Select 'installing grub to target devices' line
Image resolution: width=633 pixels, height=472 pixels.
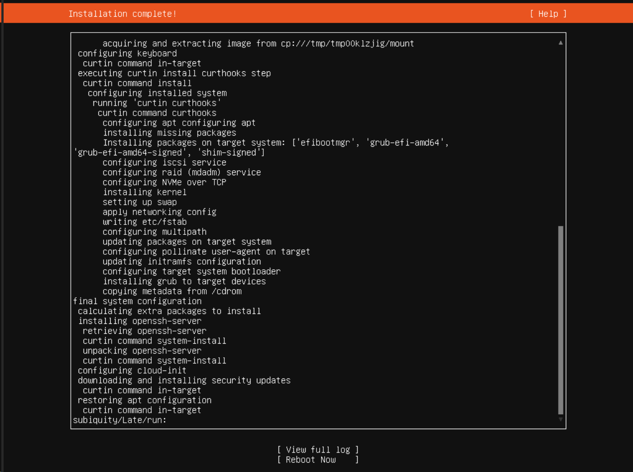click(184, 281)
